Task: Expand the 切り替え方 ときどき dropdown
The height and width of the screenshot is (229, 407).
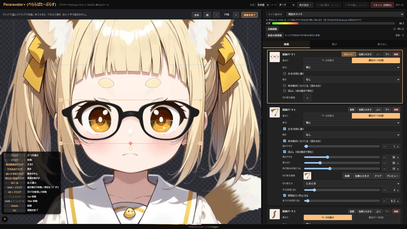Action: pyautogui.click(x=352, y=184)
